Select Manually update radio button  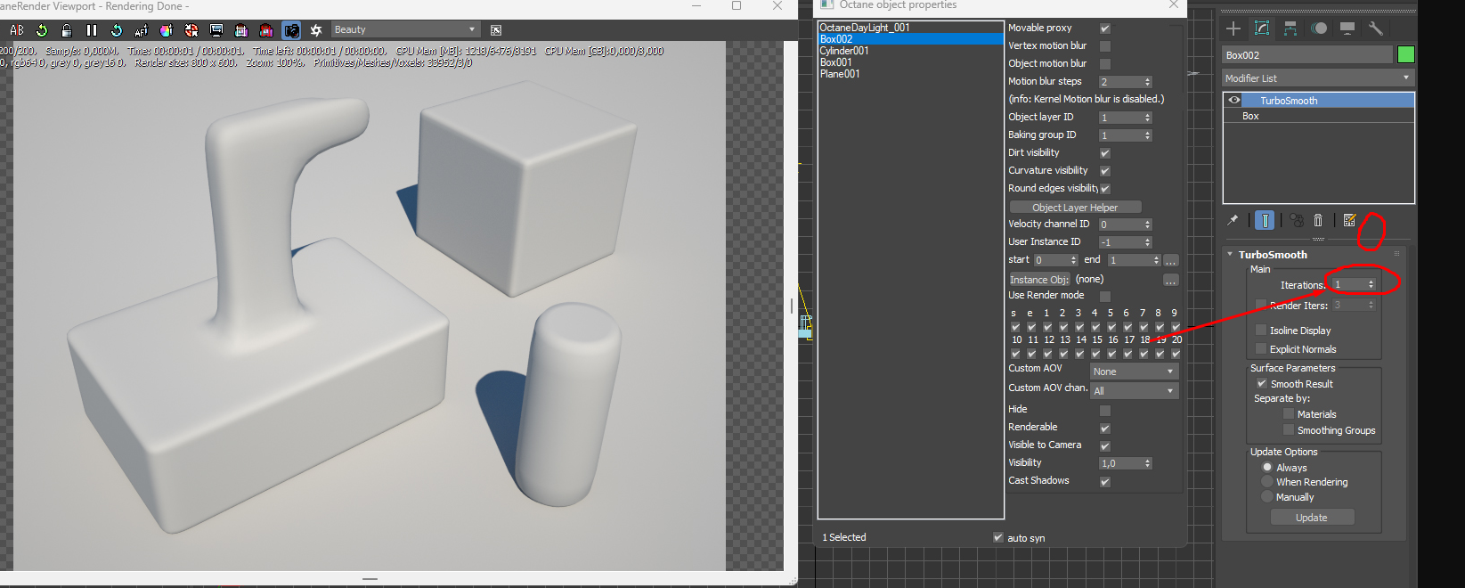(1267, 496)
